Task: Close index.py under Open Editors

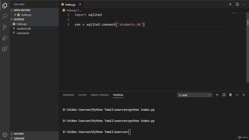Action: 15,15
